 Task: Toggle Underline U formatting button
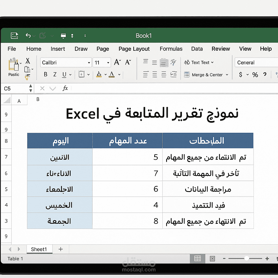coord(64,75)
